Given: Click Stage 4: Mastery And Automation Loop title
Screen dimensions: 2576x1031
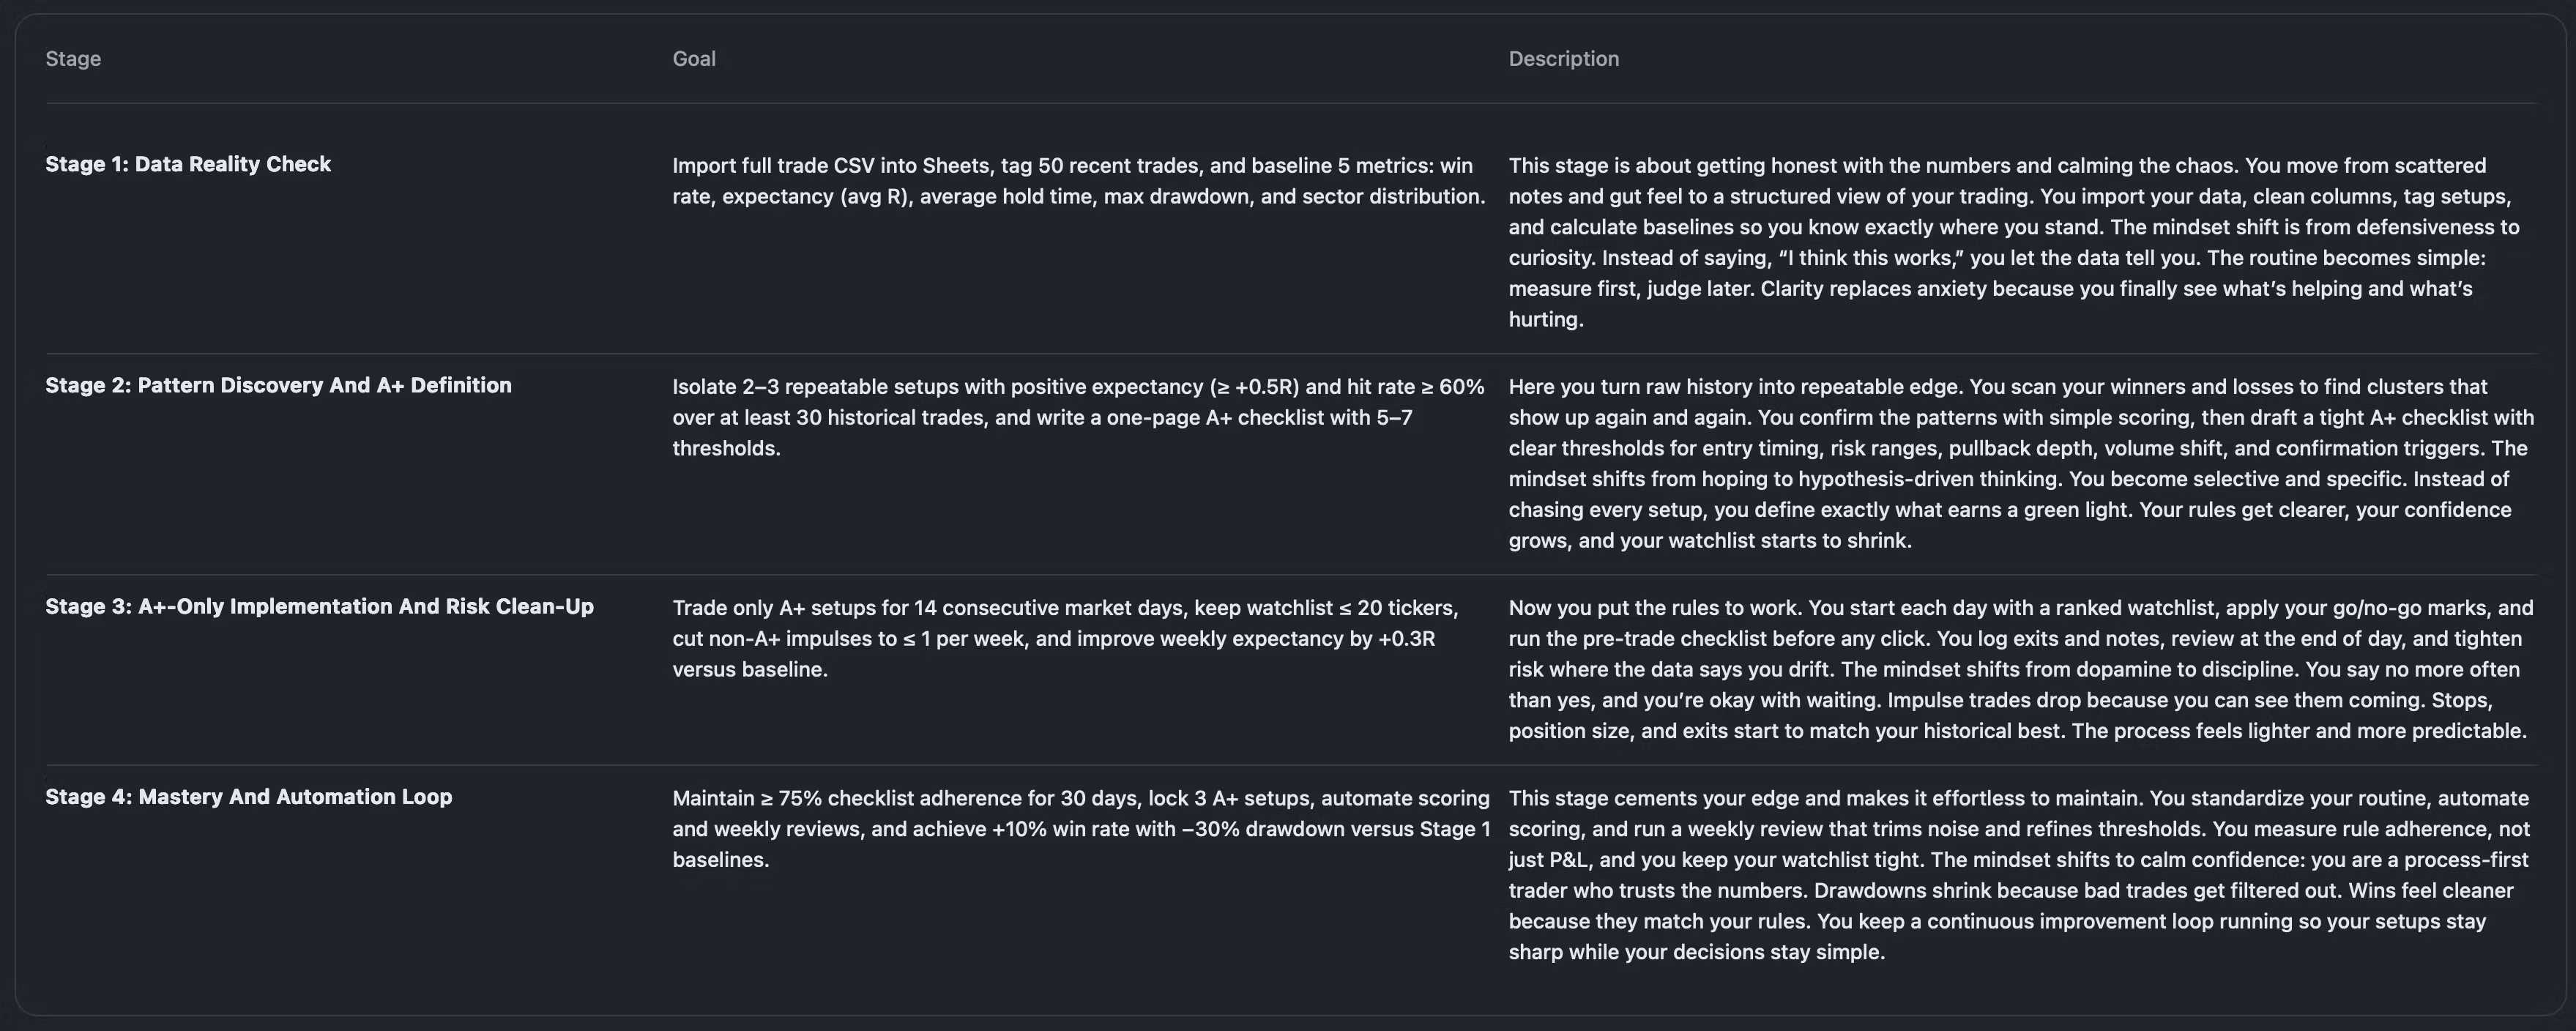Looking at the screenshot, I should click(248, 797).
